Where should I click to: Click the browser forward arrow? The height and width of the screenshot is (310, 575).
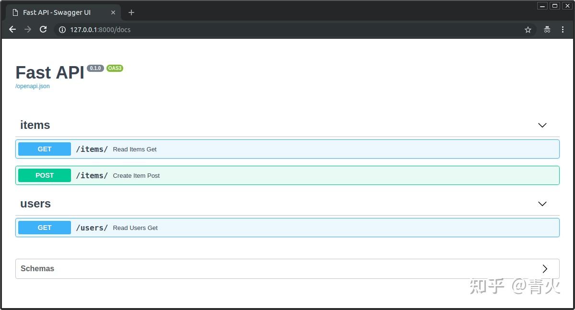28,30
